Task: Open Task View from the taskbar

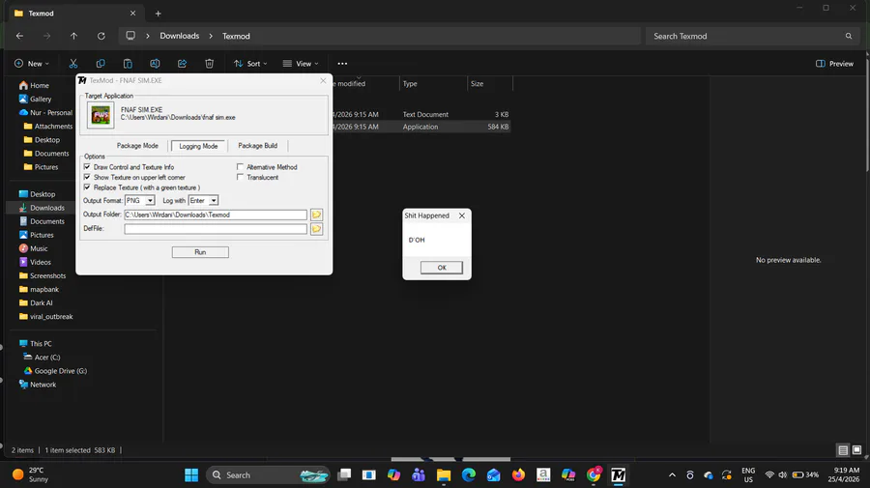Action: tap(344, 475)
